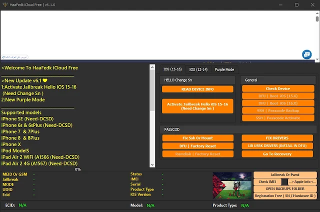Image resolution: width=320 pixels, height=212 pixels.
Task: Click 'Supported models' heading
Action: [x=21, y=112]
